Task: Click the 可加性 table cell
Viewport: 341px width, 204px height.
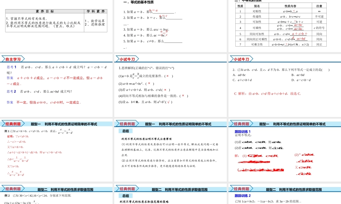Action: tap(257, 22)
